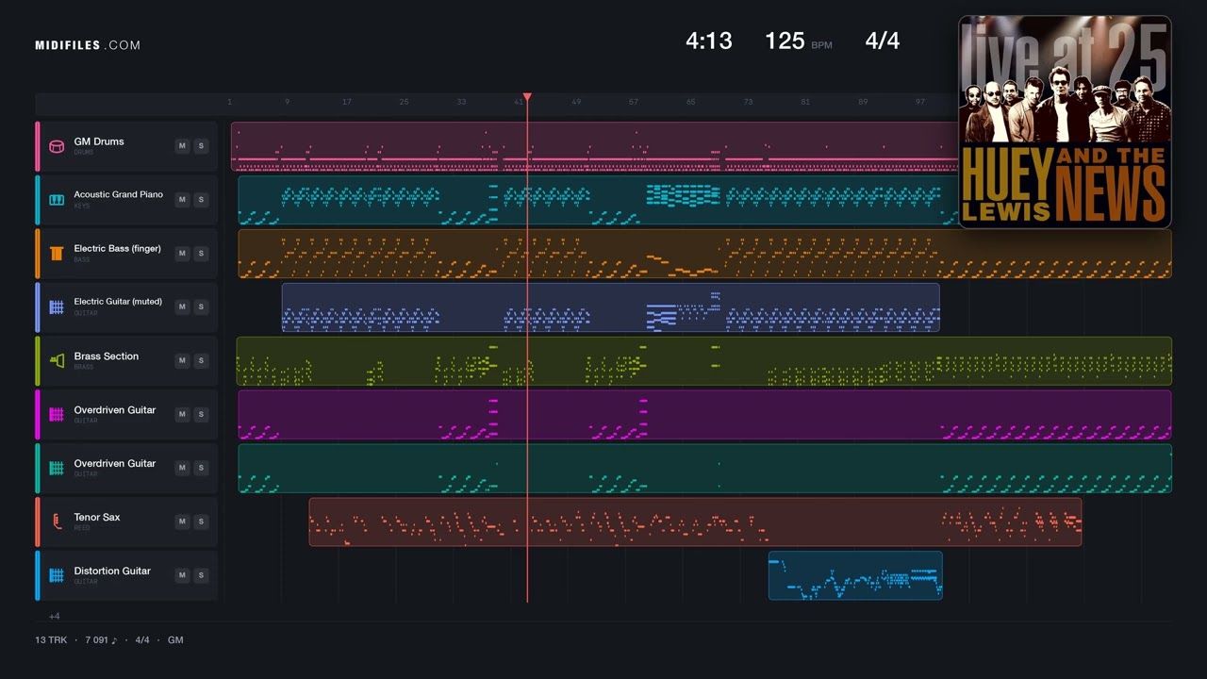Mute the Acoustic Grand Piano track
1207x679 pixels.
(x=182, y=200)
